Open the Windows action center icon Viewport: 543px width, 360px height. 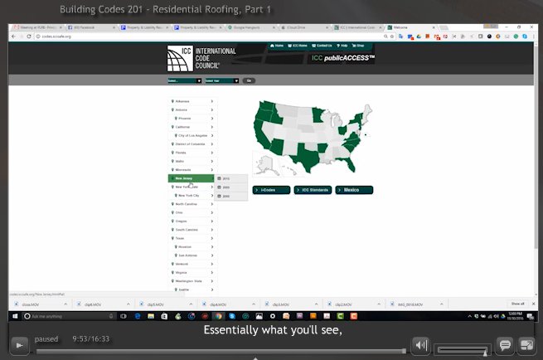point(530,316)
